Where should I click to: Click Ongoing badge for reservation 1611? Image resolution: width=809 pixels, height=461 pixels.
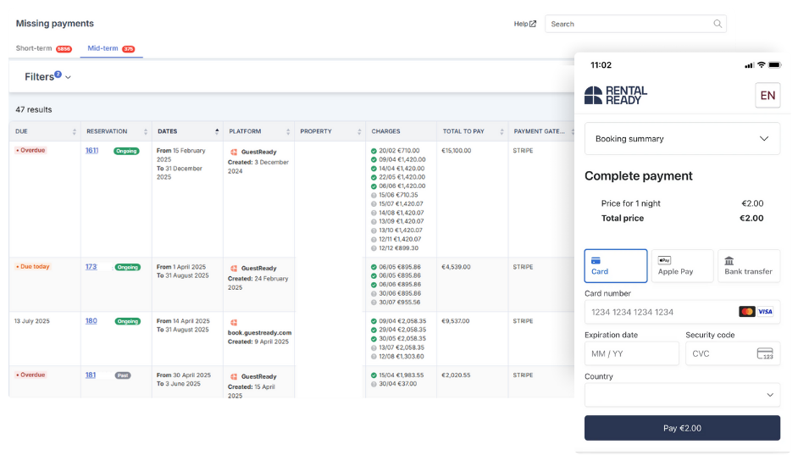tap(126, 151)
